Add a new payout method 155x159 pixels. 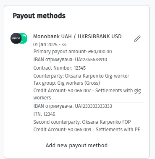(76, 146)
